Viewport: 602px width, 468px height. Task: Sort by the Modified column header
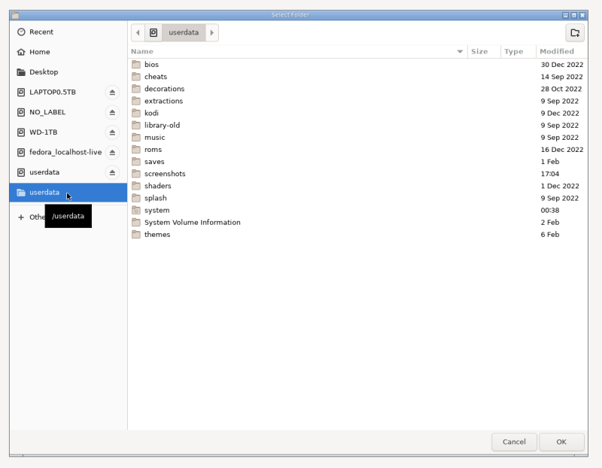pyautogui.click(x=561, y=51)
